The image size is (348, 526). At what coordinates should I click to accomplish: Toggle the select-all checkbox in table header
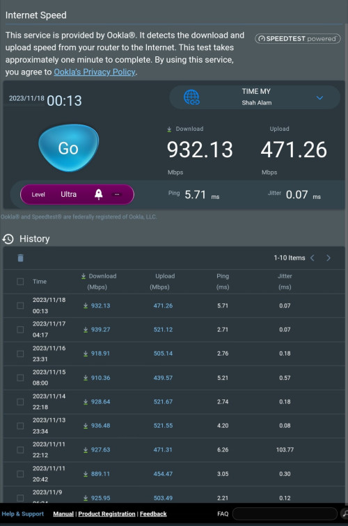20,282
